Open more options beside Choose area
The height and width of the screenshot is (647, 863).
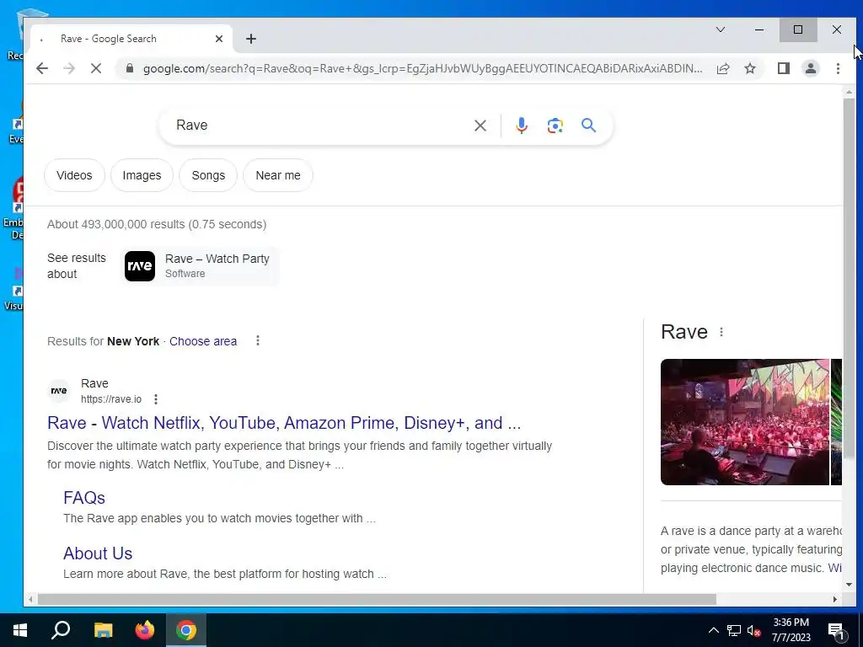(x=258, y=340)
